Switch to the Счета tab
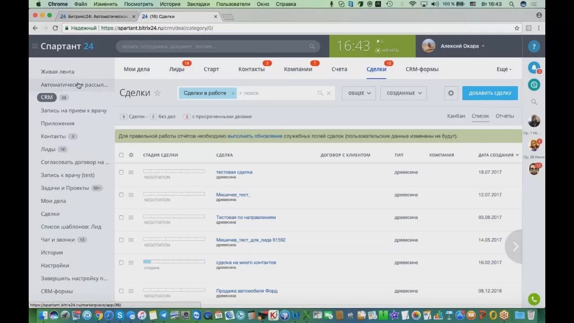Viewport: 574px width, 323px height. click(x=339, y=69)
